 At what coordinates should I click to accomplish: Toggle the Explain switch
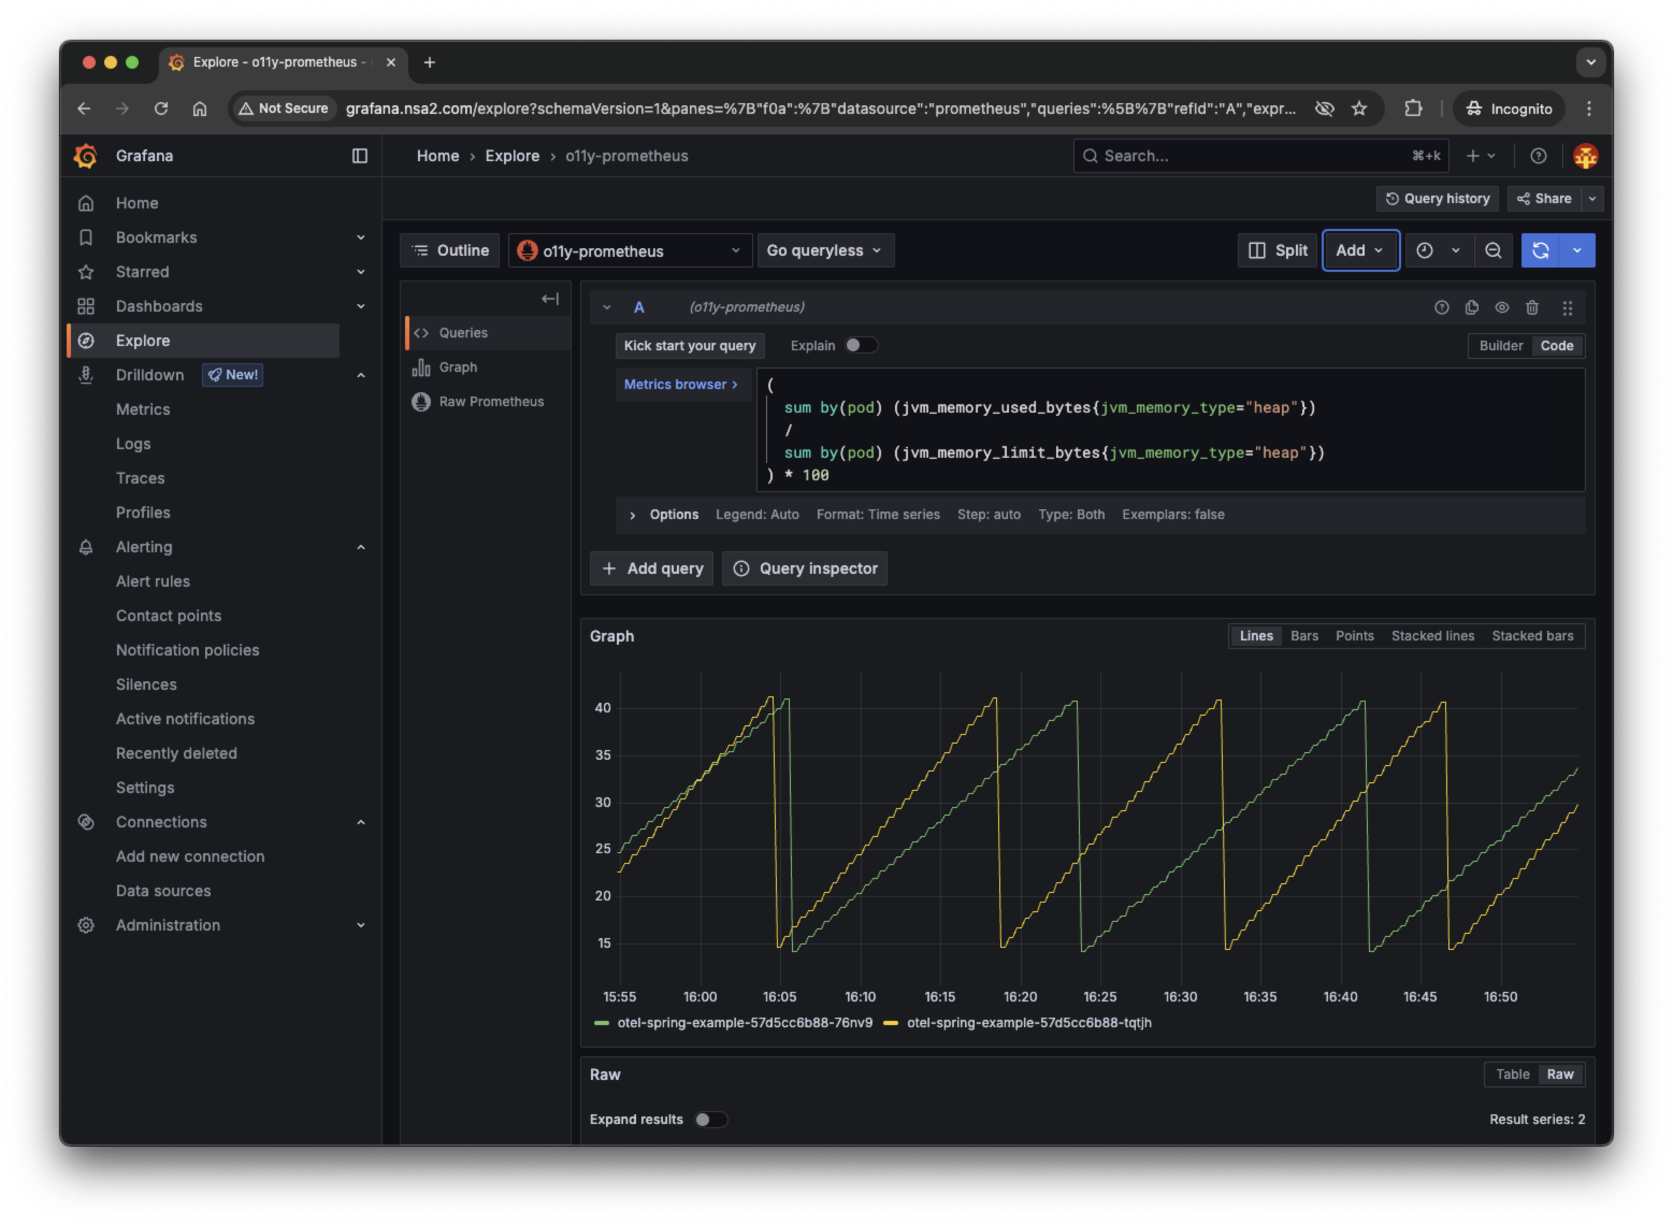tap(861, 345)
